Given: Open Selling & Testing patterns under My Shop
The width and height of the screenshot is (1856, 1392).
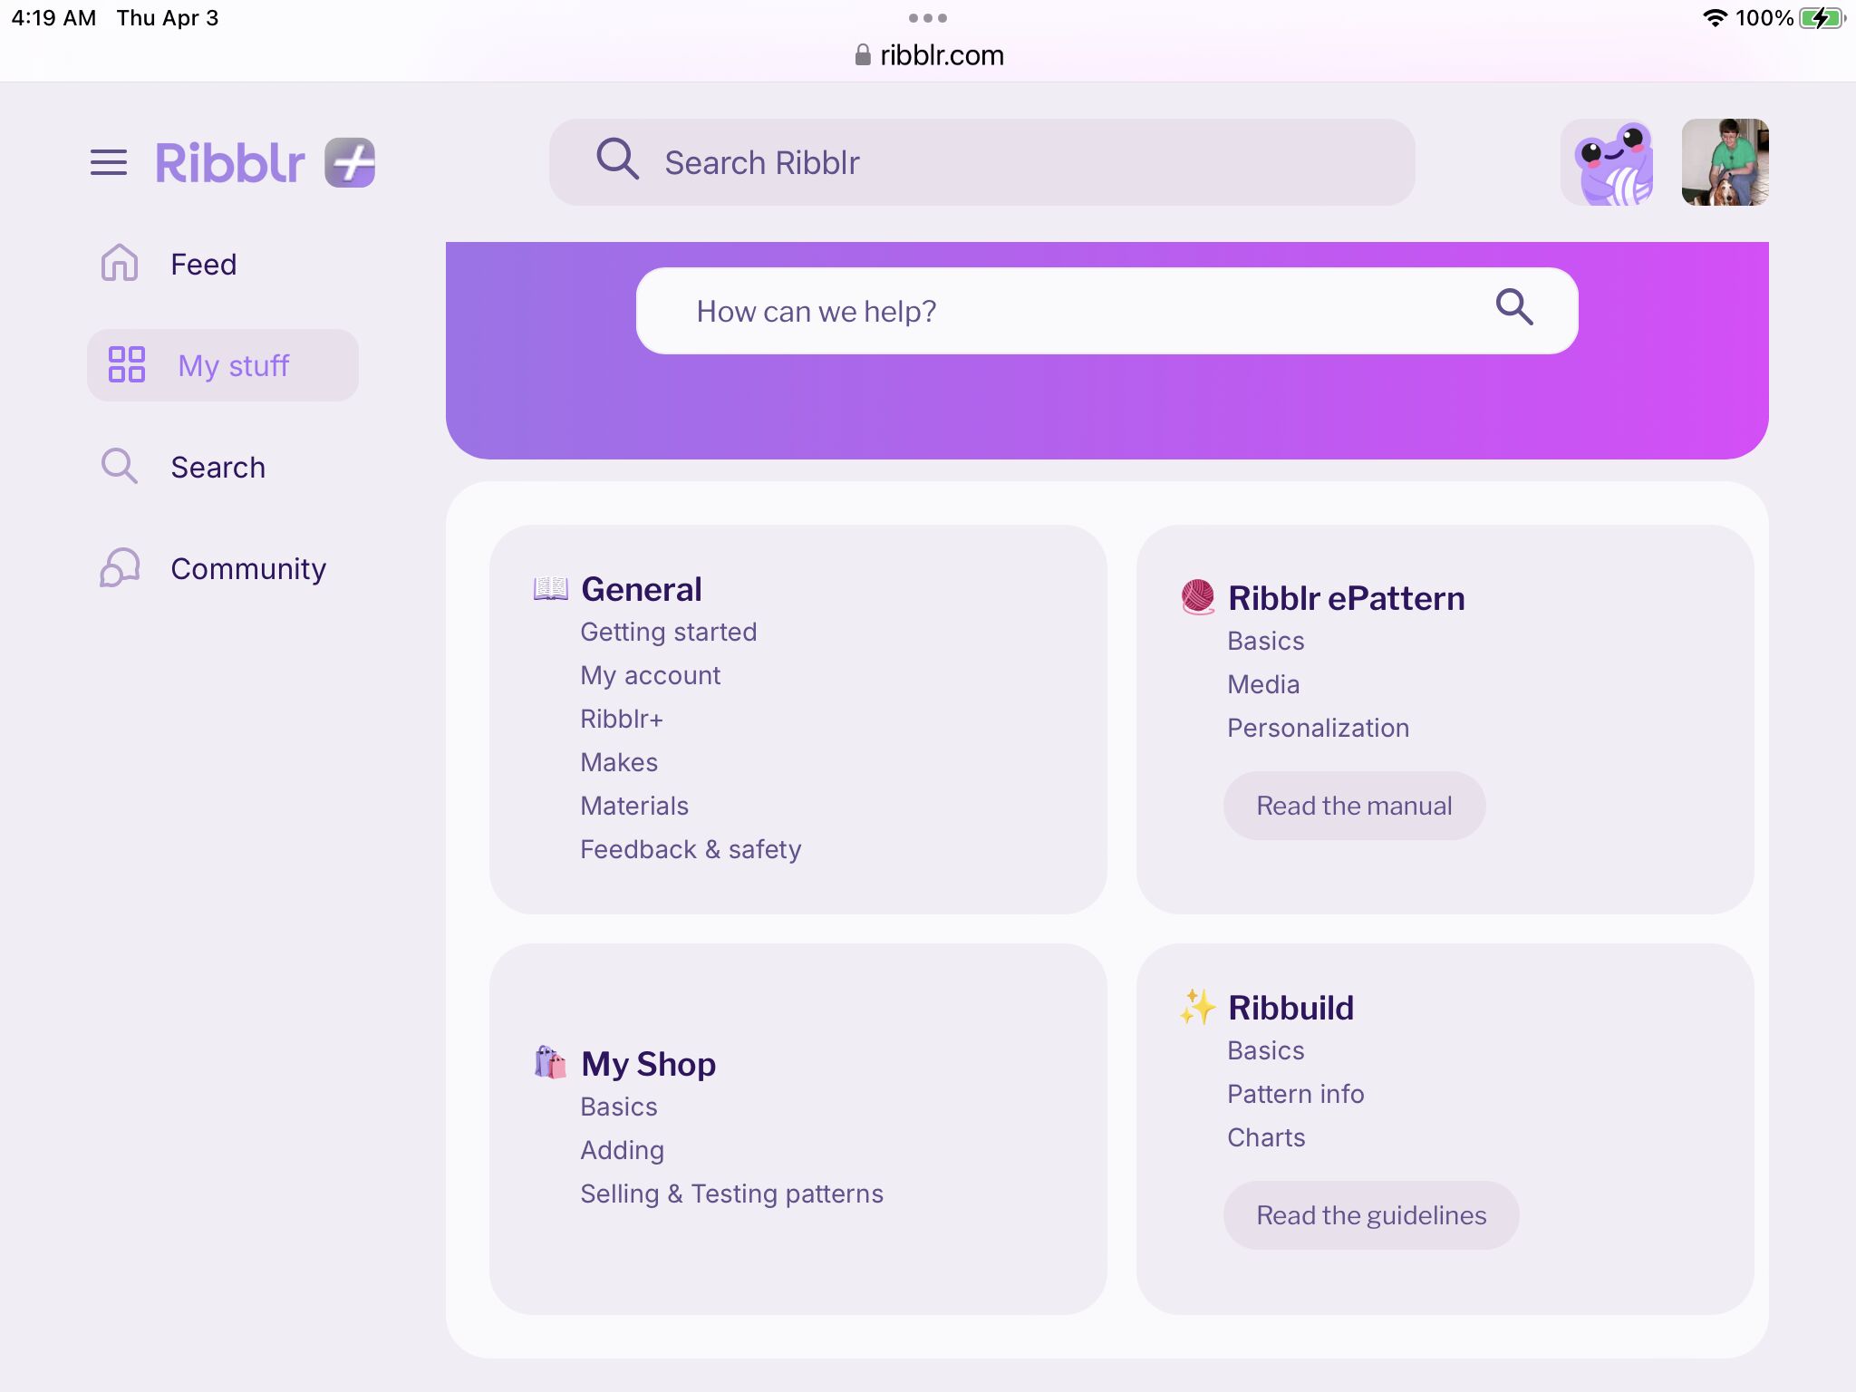Looking at the screenshot, I should click(732, 1194).
